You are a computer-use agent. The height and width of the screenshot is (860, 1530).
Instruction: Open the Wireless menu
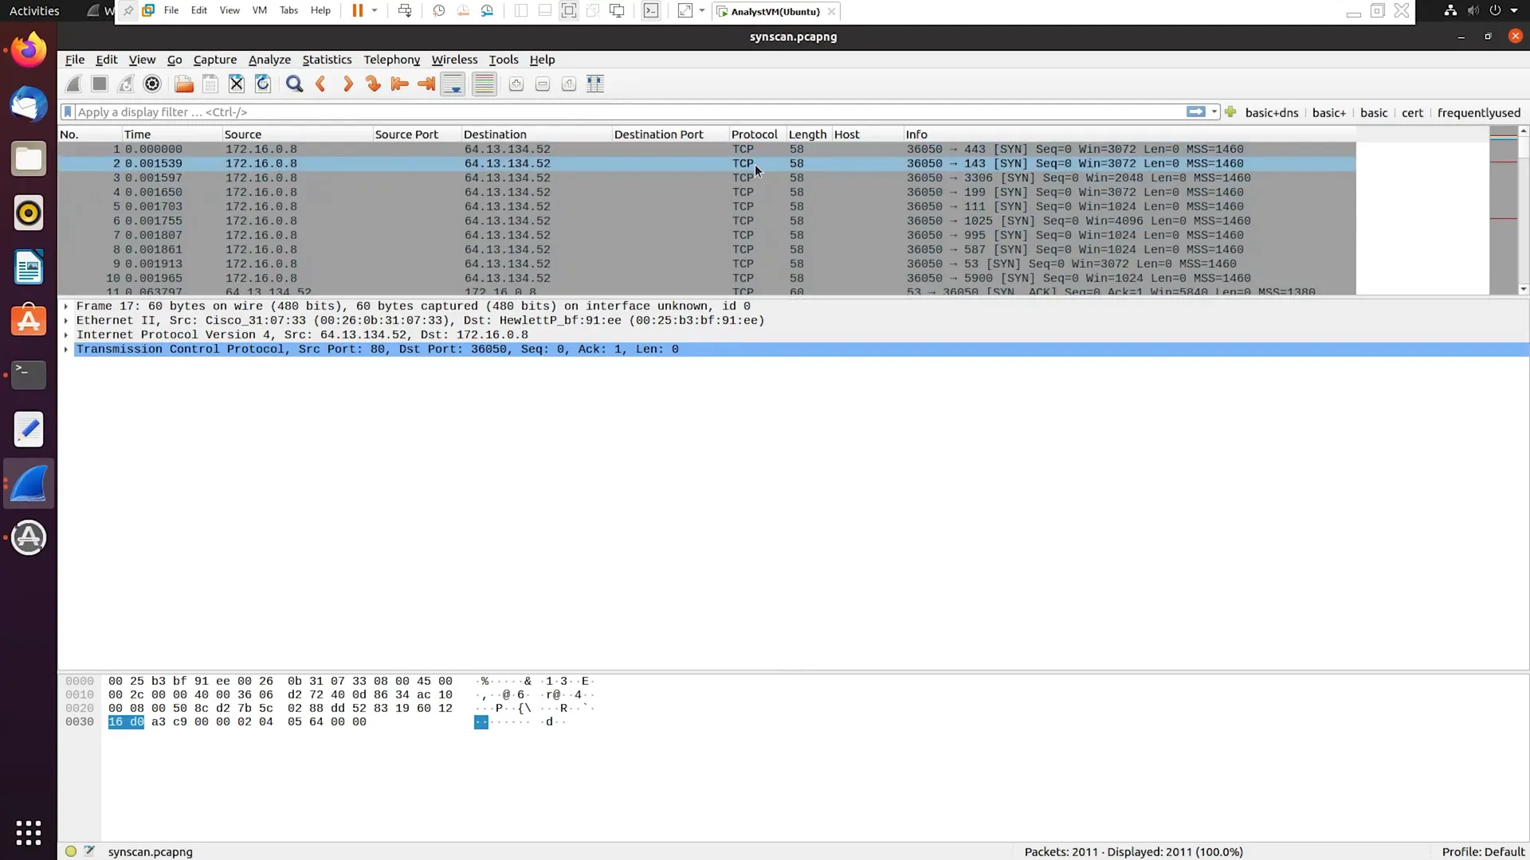coord(454,60)
